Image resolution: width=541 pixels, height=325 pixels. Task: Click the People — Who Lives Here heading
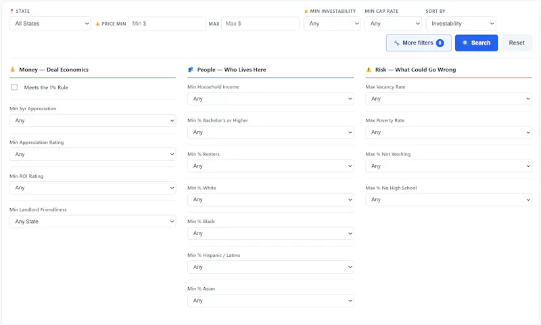[x=231, y=70]
